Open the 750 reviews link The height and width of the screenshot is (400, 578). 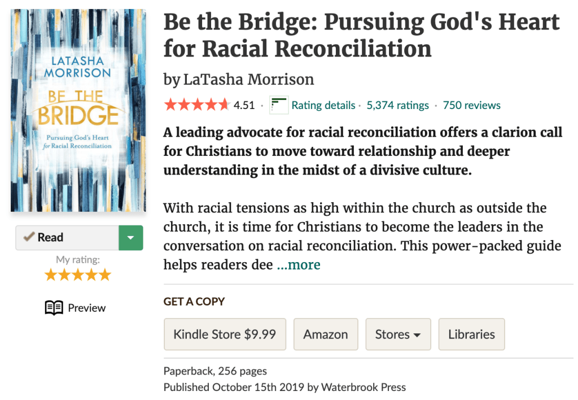471,105
